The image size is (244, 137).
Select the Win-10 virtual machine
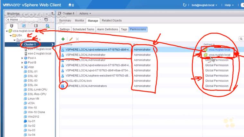point(32,108)
